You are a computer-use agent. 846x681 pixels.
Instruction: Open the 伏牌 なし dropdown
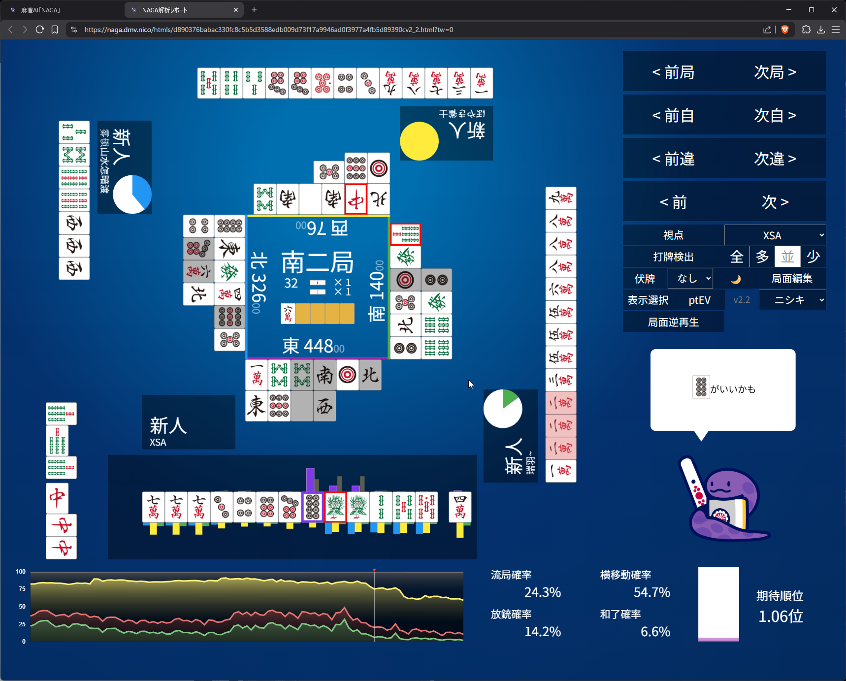690,279
